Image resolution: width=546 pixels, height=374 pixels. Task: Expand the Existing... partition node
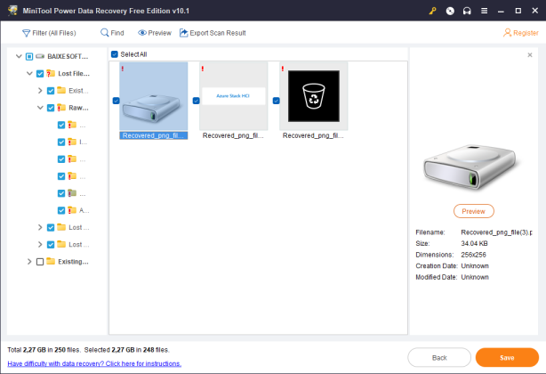(x=29, y=262)
